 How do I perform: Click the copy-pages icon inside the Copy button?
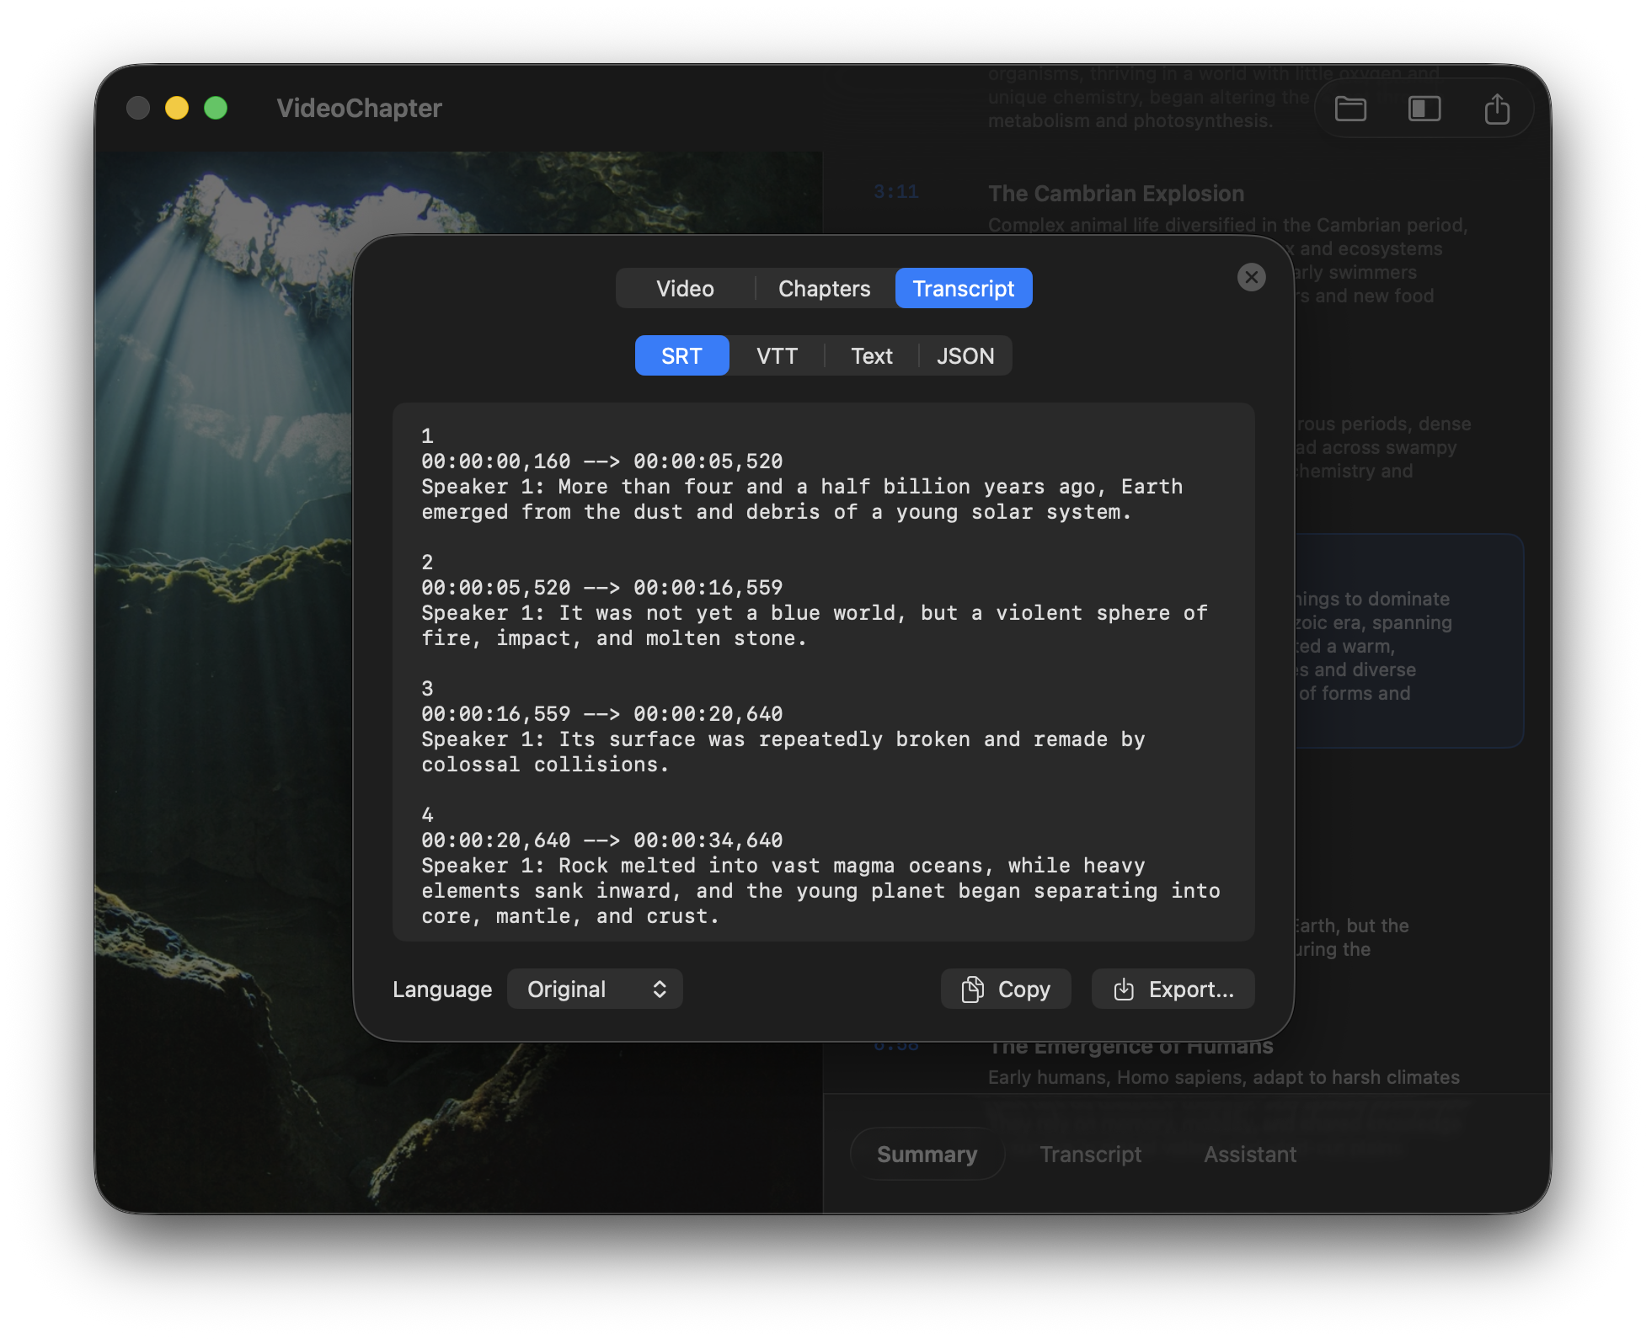click(x=973, y=989)
